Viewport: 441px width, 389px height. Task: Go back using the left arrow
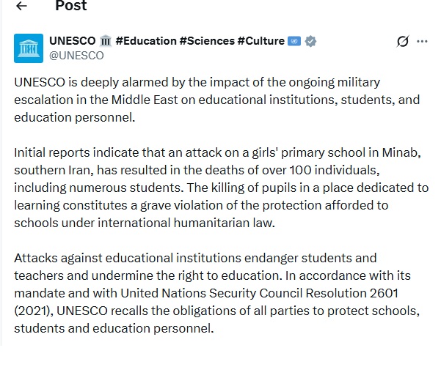coord(22,7)
